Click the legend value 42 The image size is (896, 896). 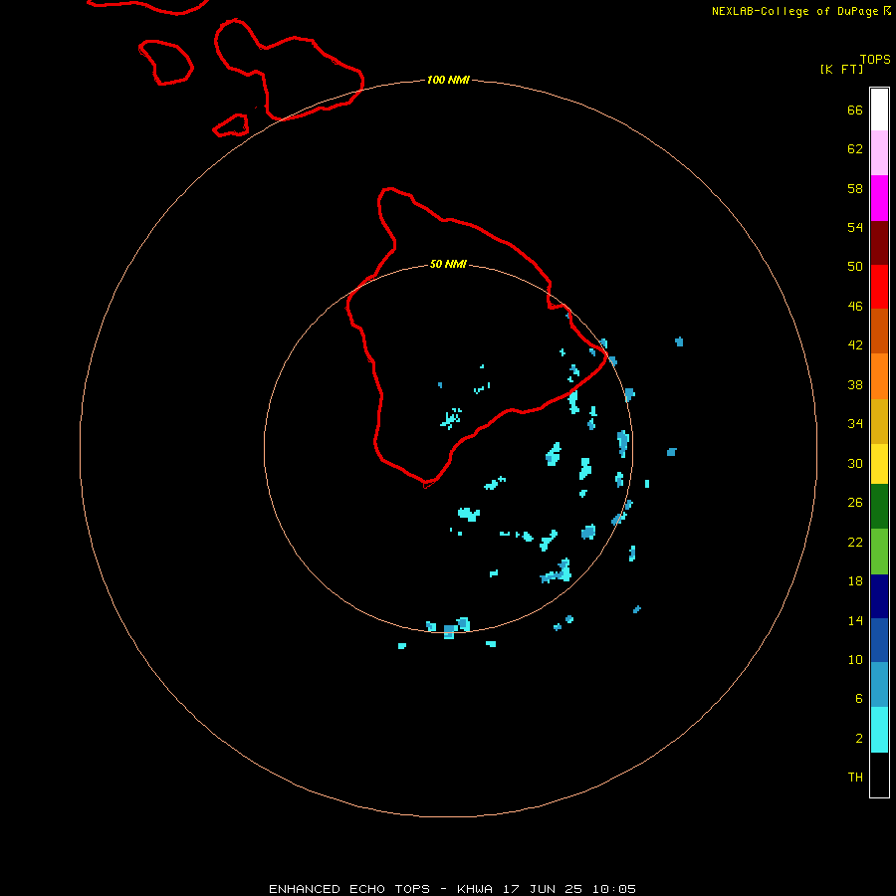point(855,345)
